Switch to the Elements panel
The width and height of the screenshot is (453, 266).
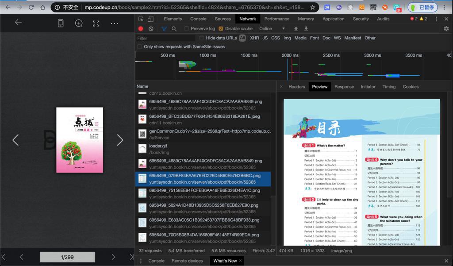[x=173, y=19]
